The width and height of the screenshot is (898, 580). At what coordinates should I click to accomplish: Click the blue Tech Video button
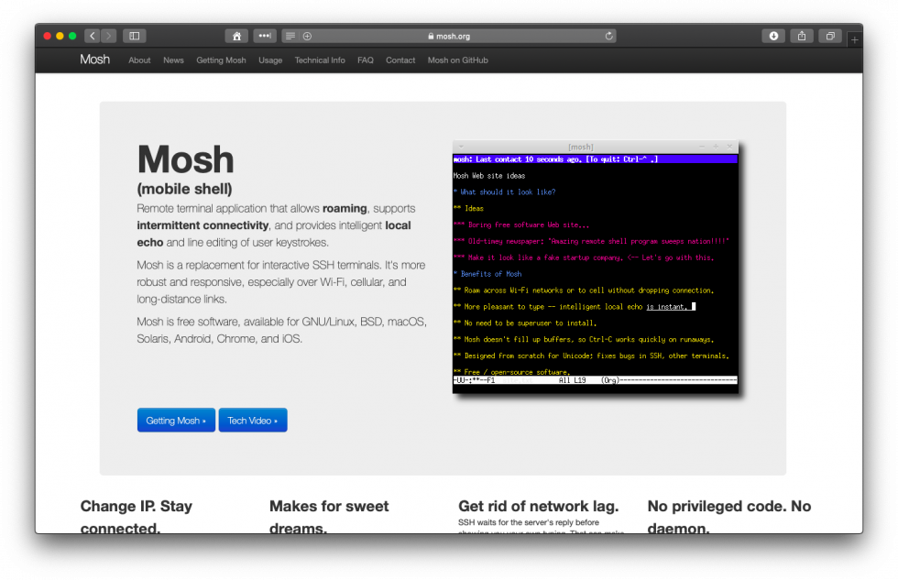point(253,421)
